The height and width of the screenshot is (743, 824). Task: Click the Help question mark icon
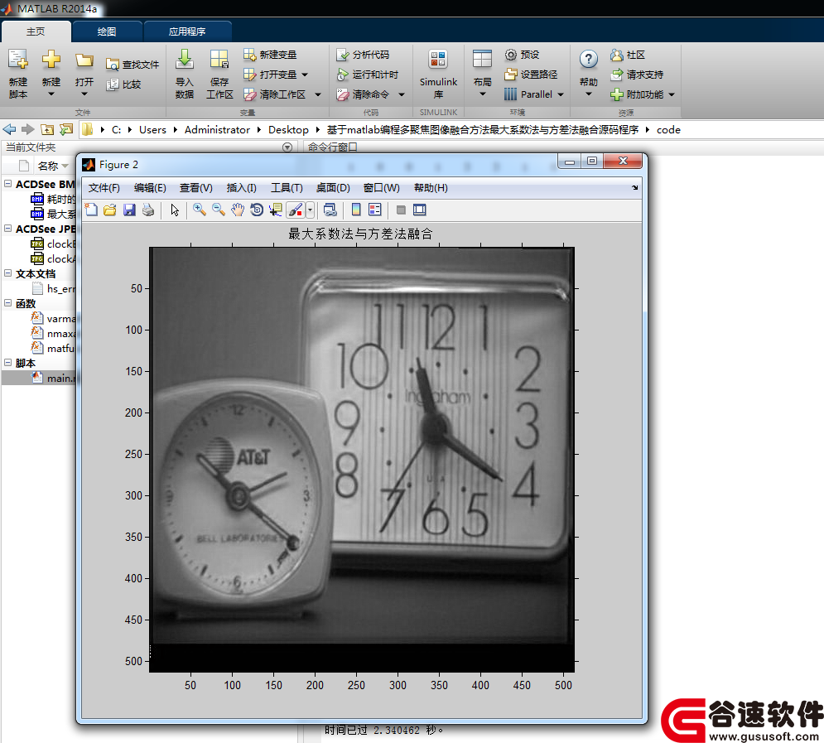tap(589, 59)
